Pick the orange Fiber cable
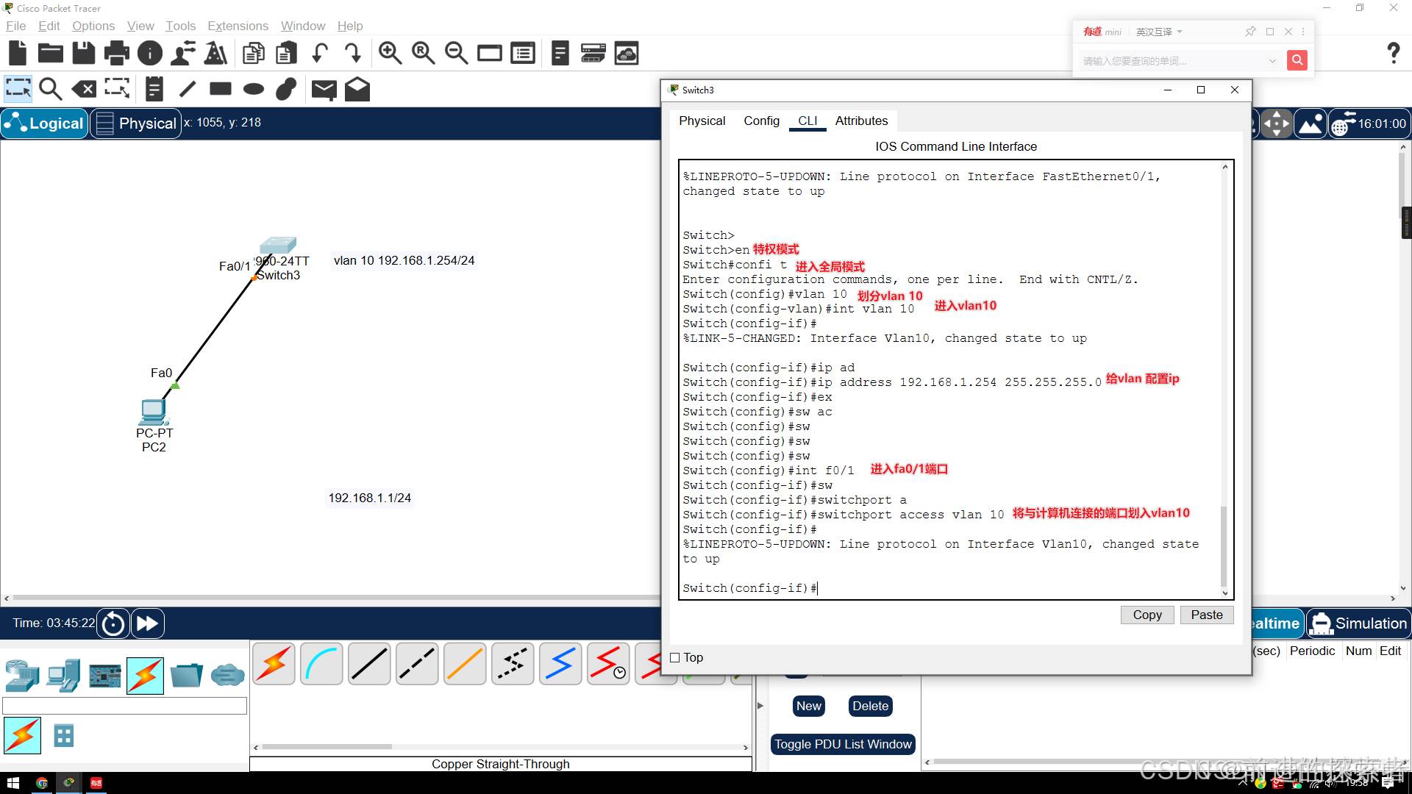The width and height of the screenshot is (1412, 794). (x=465, y=664)
